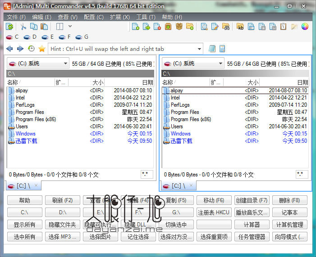Sort left panel by 名称 column

(x=30, y=82)
